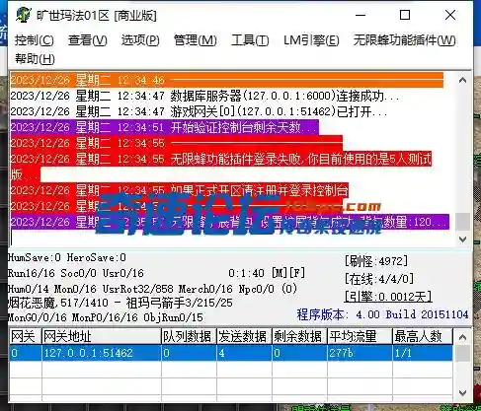481x411 pixels.
Task: Click the HumSave:0 HeroSave:0 status line
Action: 67,257
